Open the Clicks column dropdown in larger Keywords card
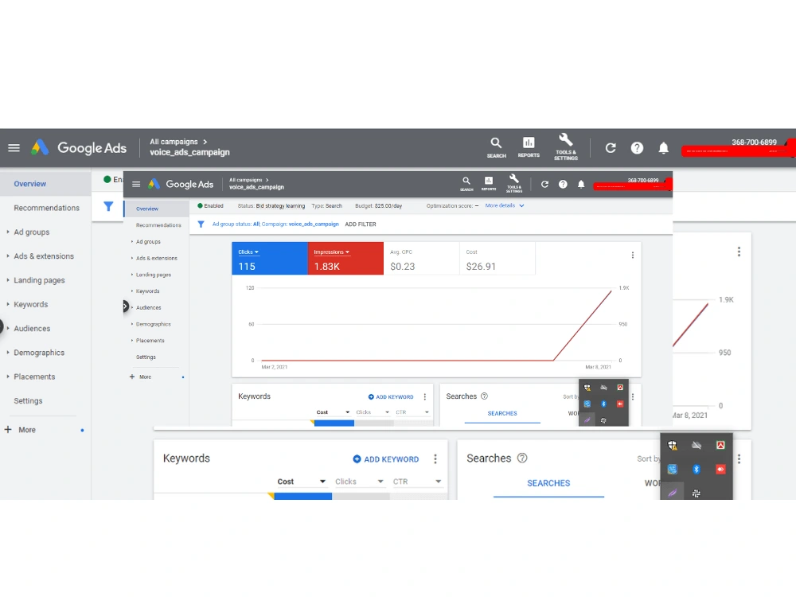 click(360, 482)
